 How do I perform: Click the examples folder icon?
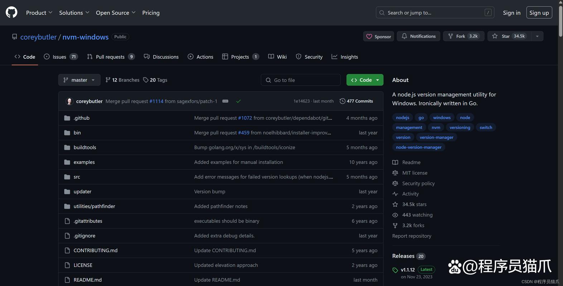67,162
